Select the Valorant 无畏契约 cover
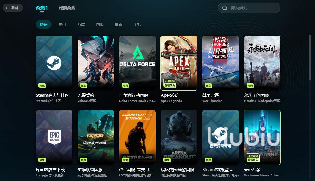The height and width of the screenshot is (181, 315). click(x=96, y=63)
